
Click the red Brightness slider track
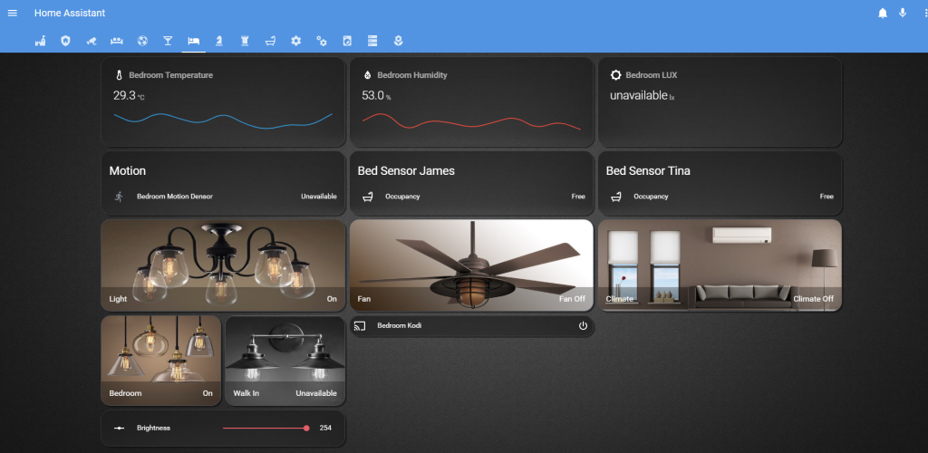click(x=264, y=428)
